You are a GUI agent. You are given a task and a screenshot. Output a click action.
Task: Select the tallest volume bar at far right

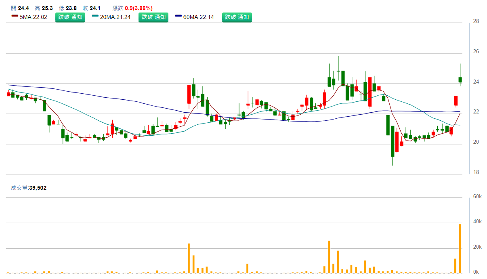tap(460, 248)
